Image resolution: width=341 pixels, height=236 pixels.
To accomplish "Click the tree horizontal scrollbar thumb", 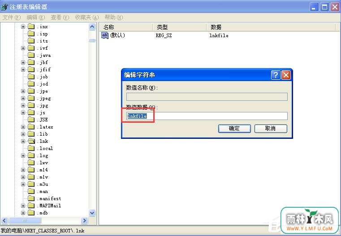I will click(x=25, y=221).
